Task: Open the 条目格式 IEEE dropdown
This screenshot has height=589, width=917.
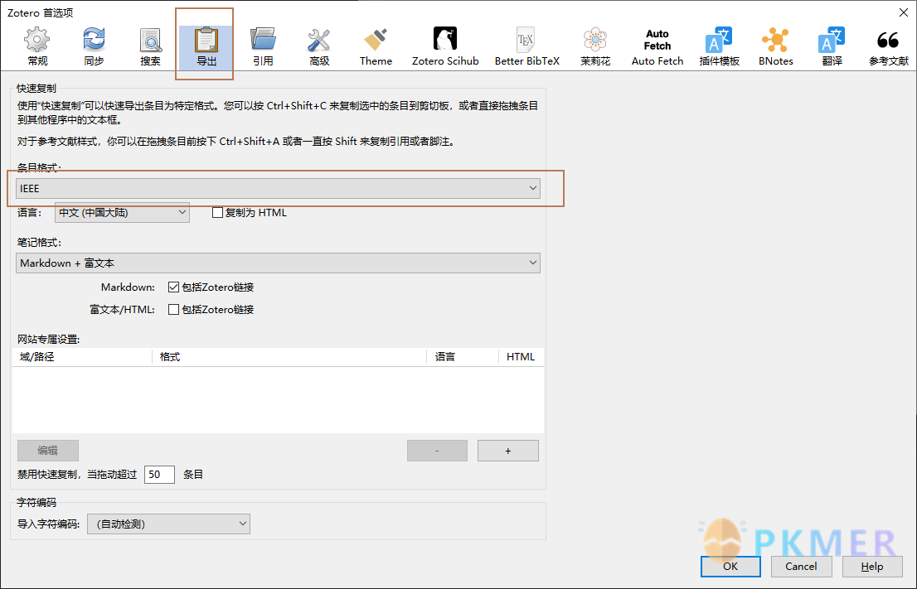Action: click(278, 188)
